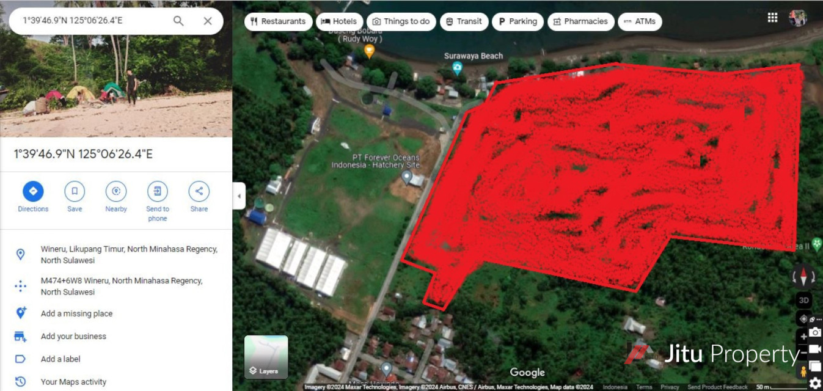Send location to phone

[x=158, y=201]
